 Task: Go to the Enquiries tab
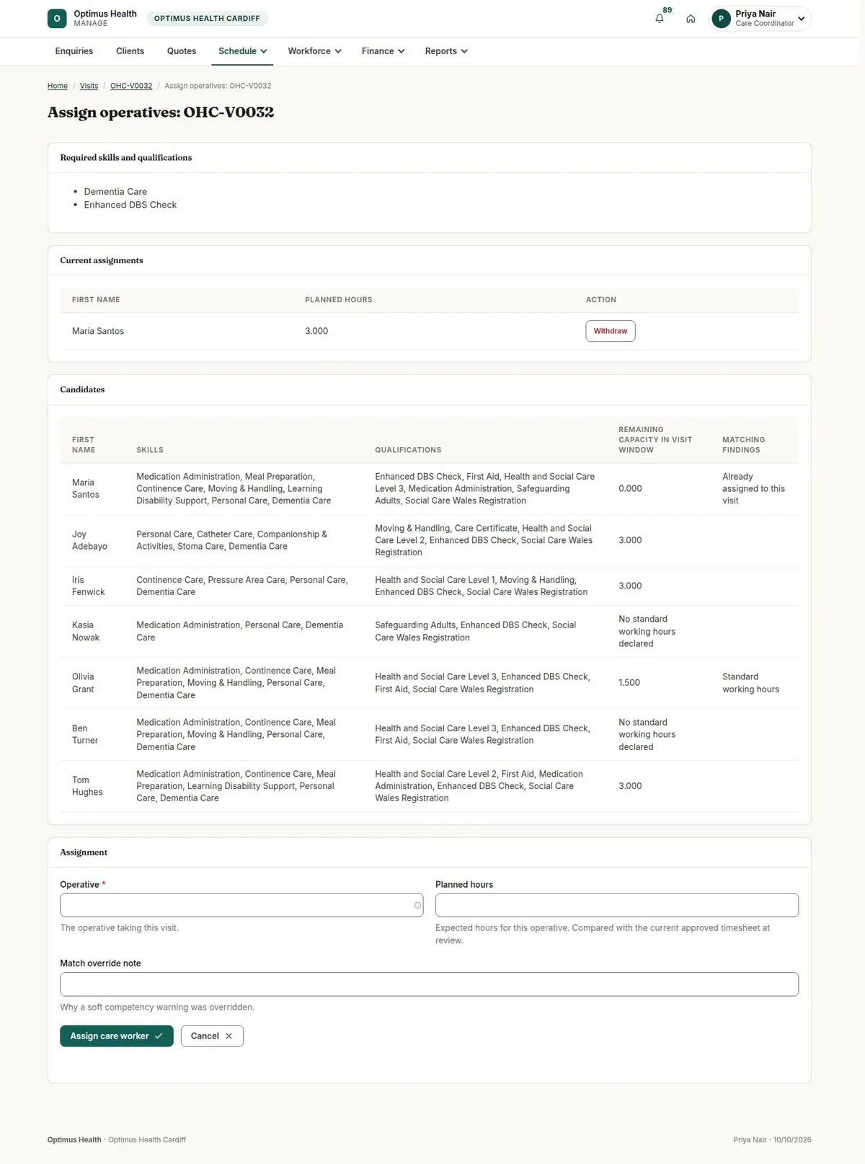74,51
